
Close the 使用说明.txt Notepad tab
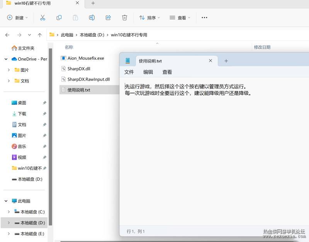tap(211, 61)
